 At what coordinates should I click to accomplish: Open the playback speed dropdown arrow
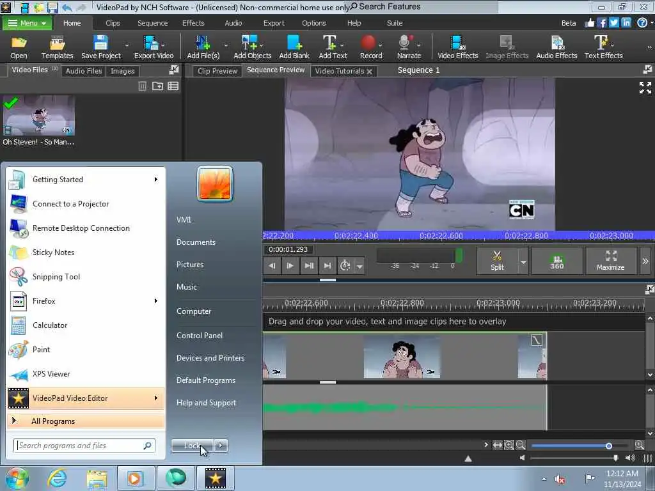[359, 266]
